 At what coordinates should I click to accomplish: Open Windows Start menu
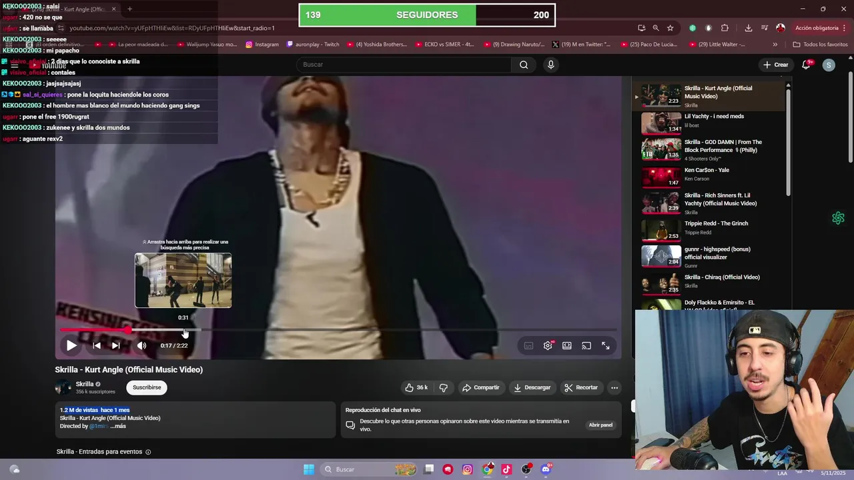(309, 469)
